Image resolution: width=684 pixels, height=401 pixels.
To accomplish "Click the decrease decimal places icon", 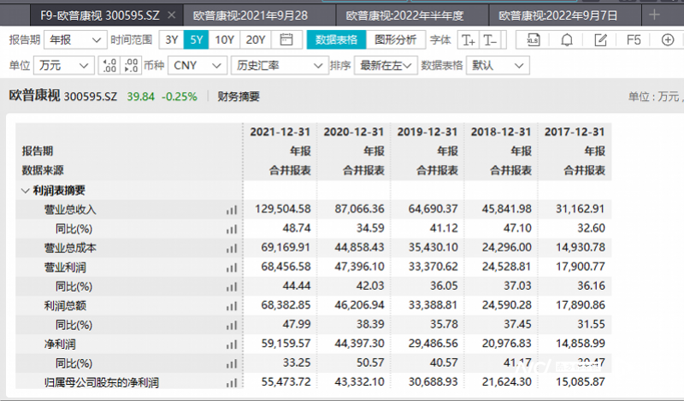I will (109, 66).
